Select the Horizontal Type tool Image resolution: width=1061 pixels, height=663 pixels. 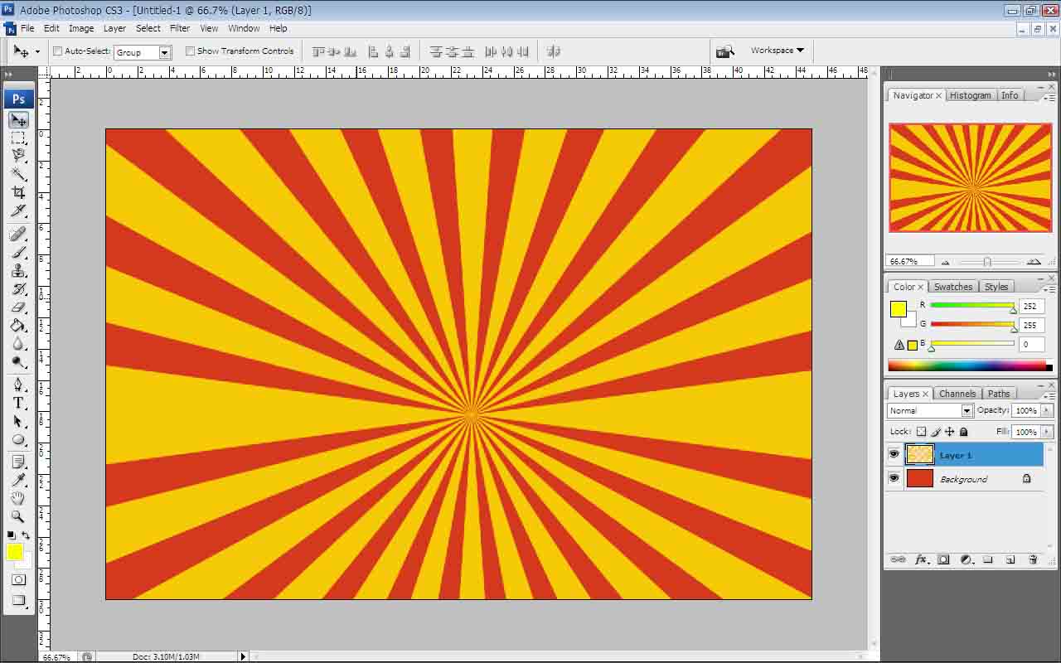[18, 404]
